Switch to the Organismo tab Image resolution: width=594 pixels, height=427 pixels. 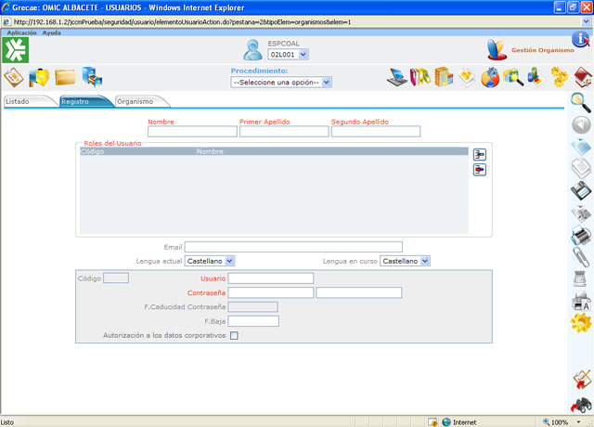(142, 101)
